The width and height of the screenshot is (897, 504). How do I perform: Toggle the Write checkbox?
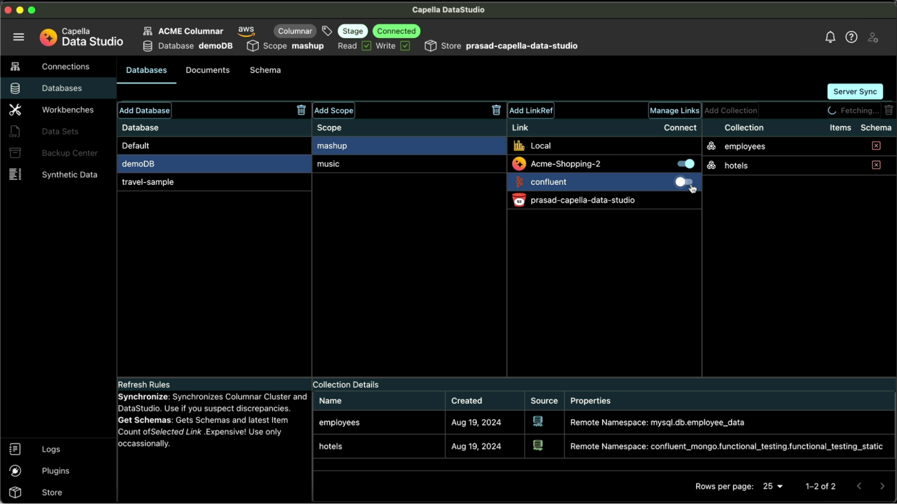coord(405,46)
